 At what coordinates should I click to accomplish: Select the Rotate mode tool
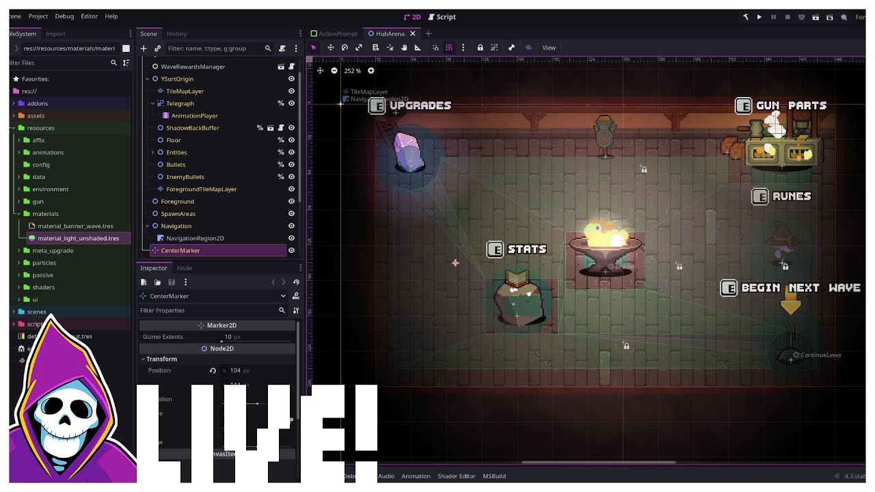(x=345, y=48)
